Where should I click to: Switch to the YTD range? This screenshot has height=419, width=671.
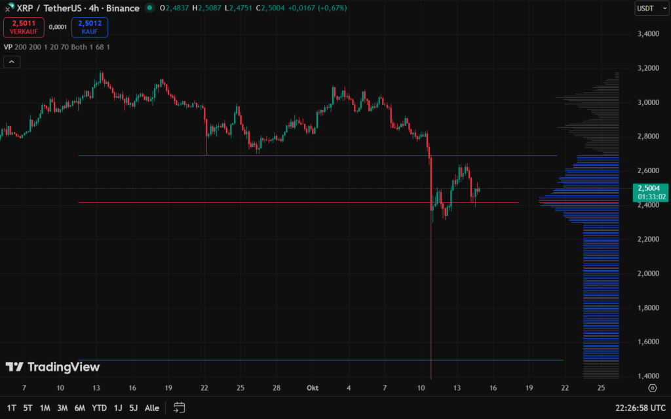pos(100,407)
